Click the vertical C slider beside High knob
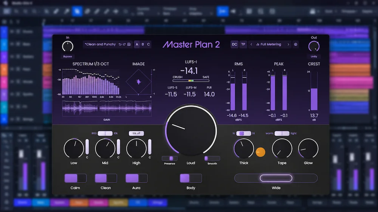This screenshot has width=378, height=212. (150, 146)
